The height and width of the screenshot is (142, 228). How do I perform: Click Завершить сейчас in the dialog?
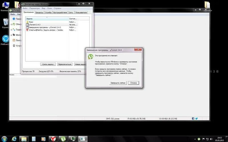(x=118, y=83)
